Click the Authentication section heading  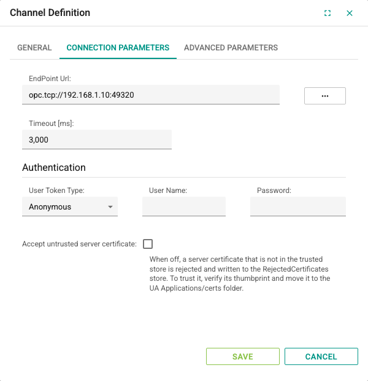coord(54,168)
